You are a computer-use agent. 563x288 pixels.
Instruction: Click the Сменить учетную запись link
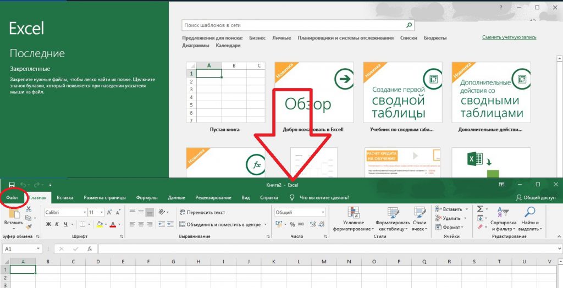(x=509, y=37)
